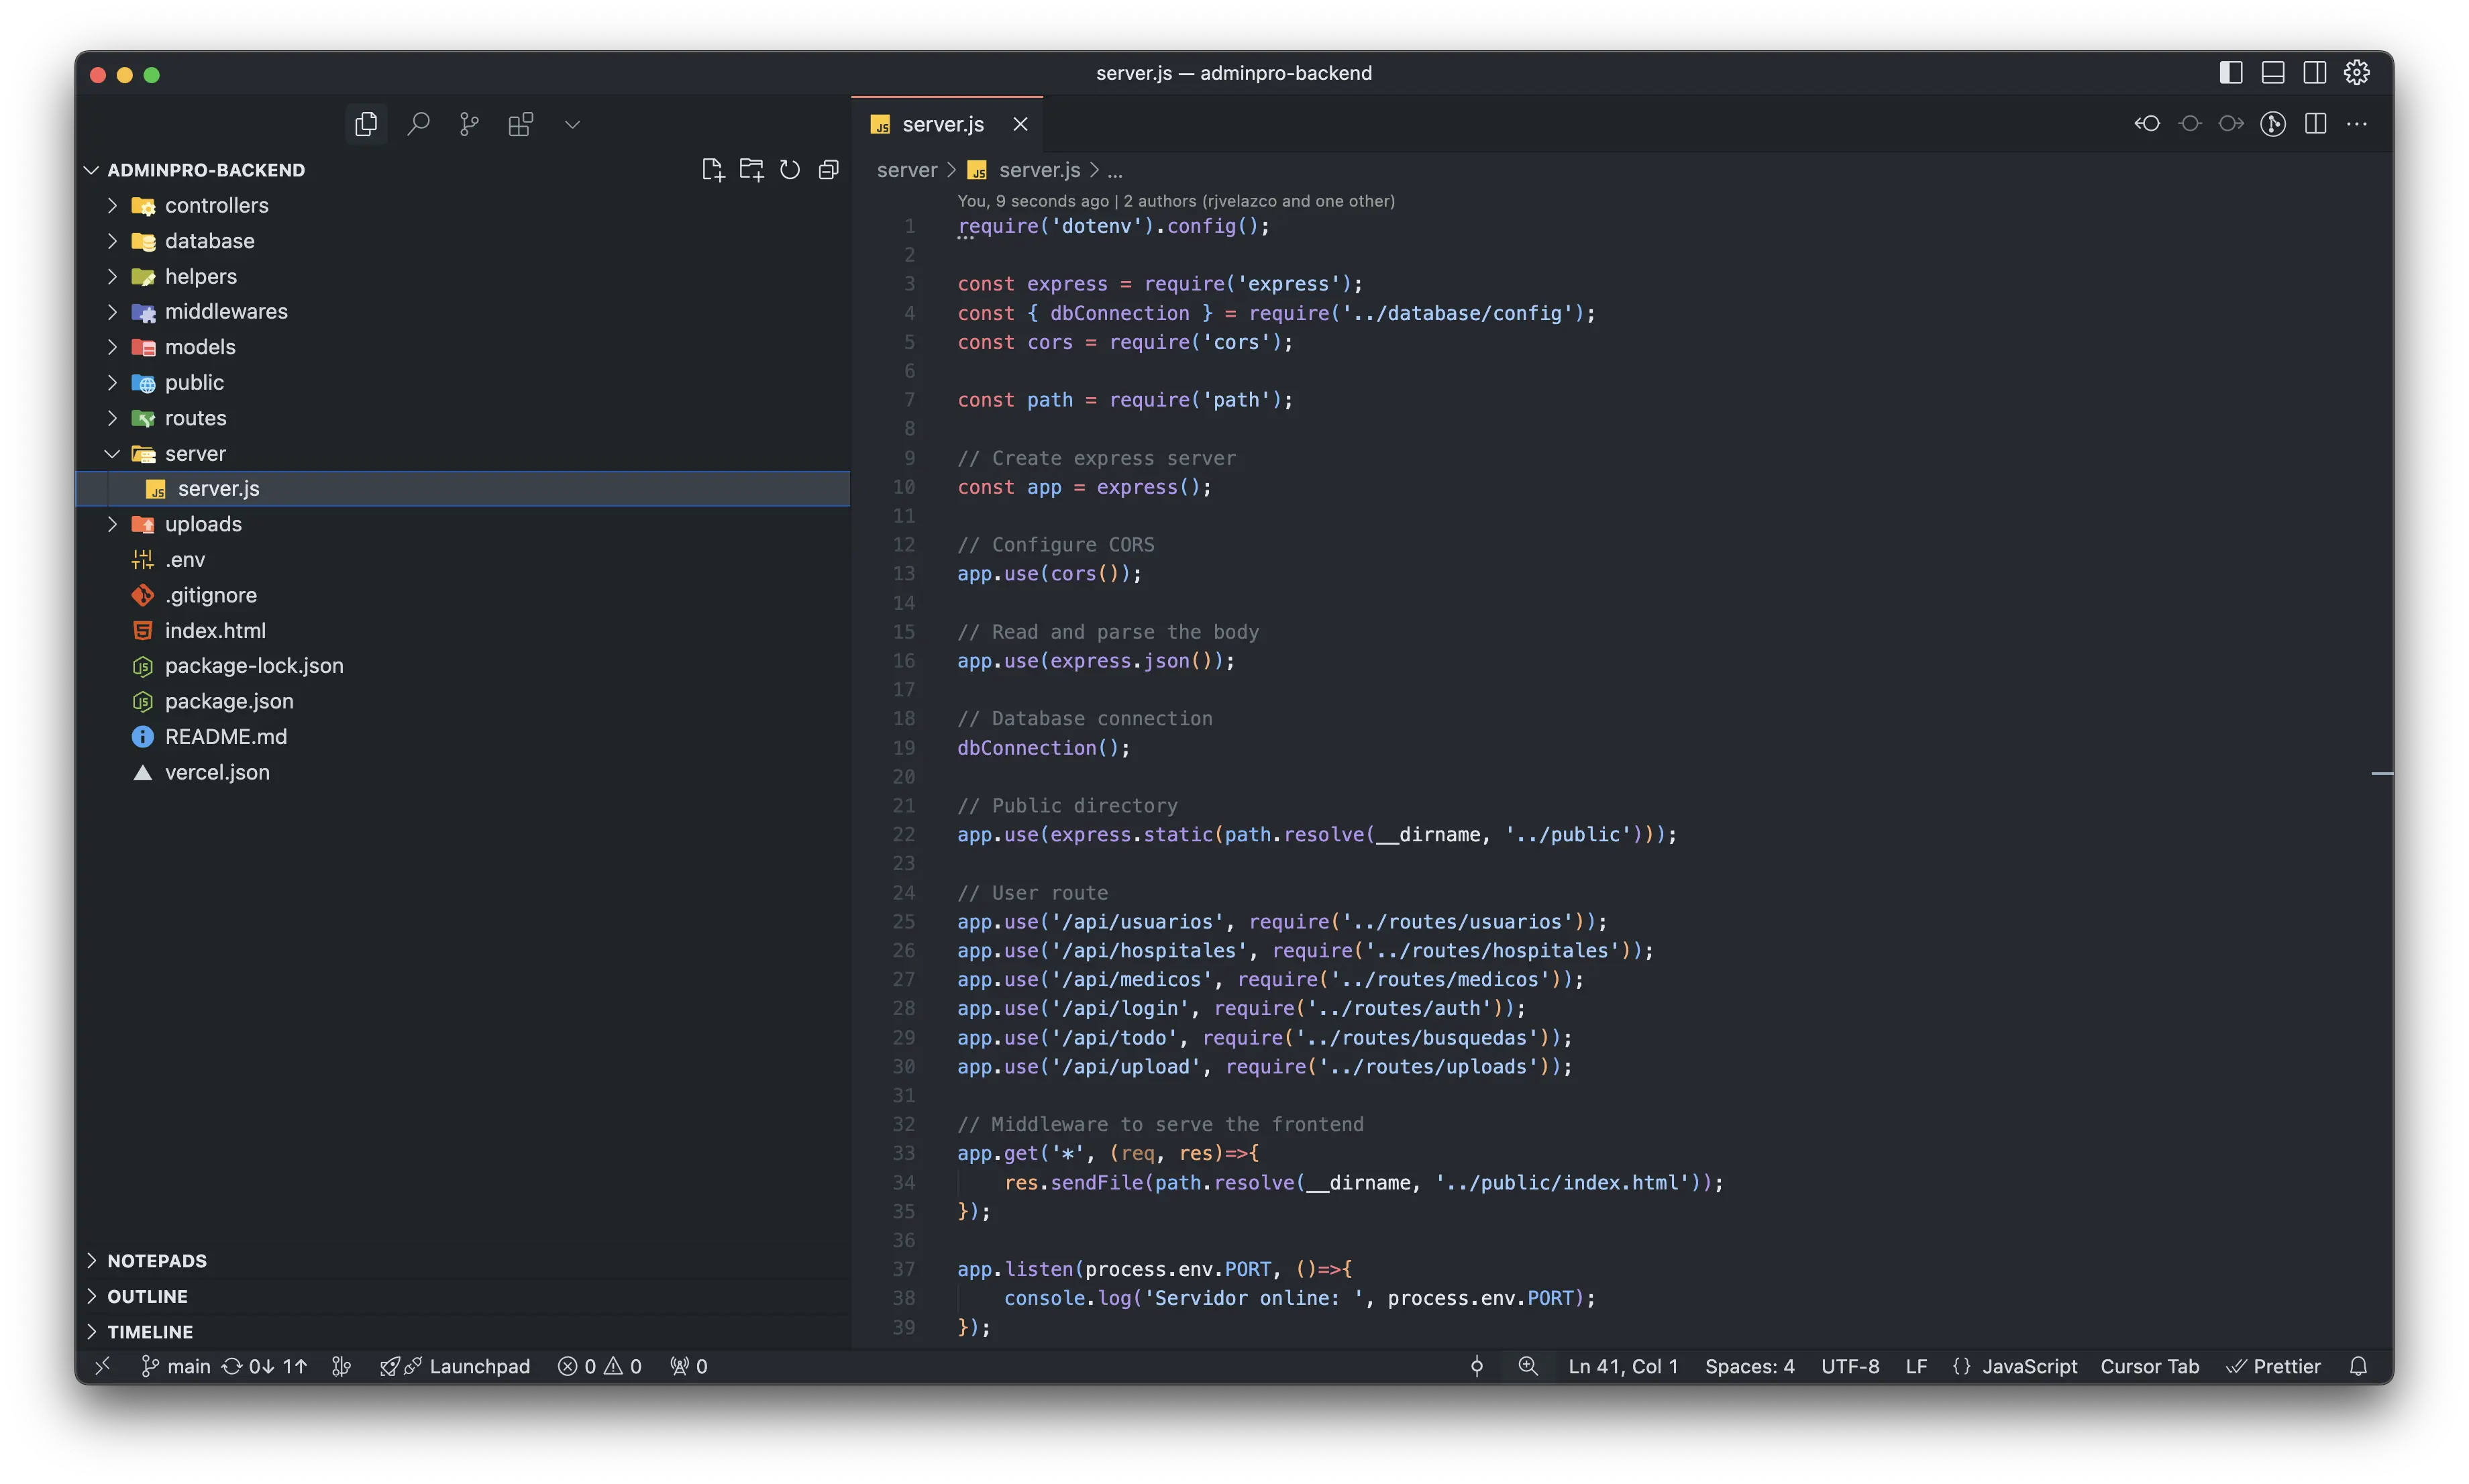Open the editor More Actions ellipsis
The width and height of the screenshot is (2469, 1484).
[x=2357, y=124]
